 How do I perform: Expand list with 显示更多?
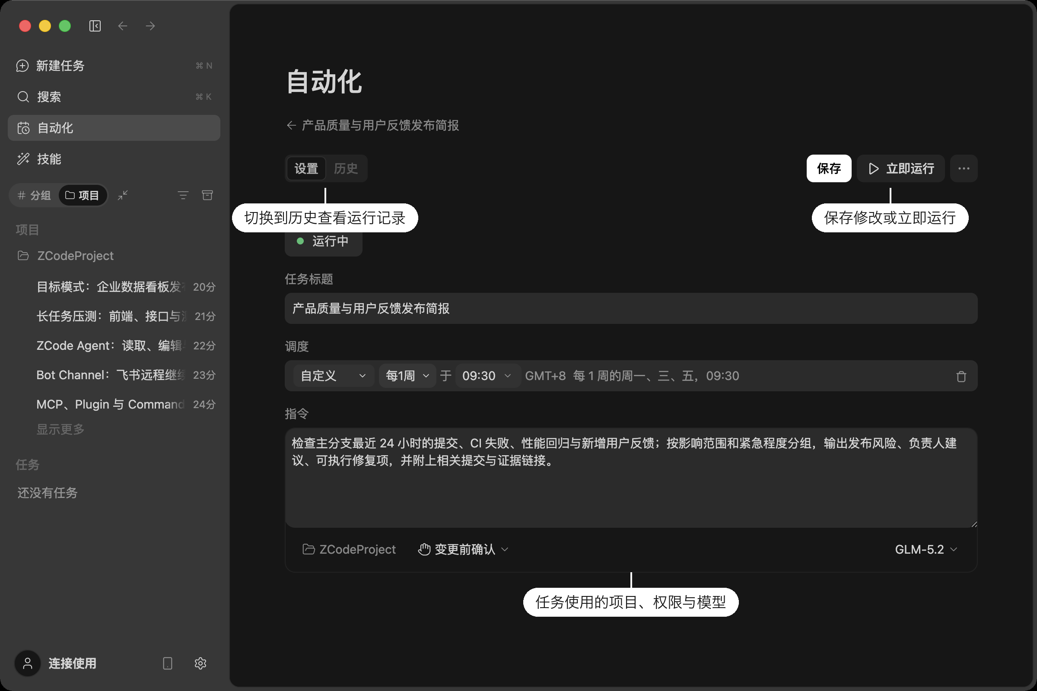pyautogui.click(x=60, y=429)
